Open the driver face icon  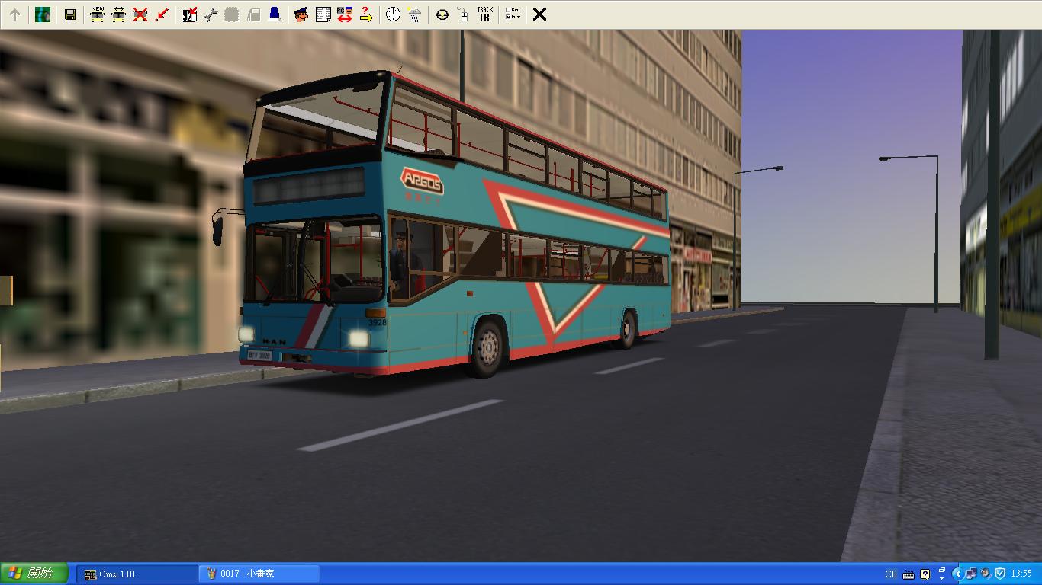click(301, 14)
